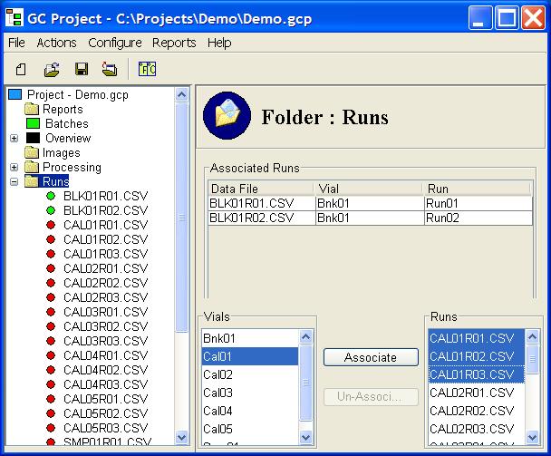Select Cal04 in Vials list

click(x=250, y=411)
